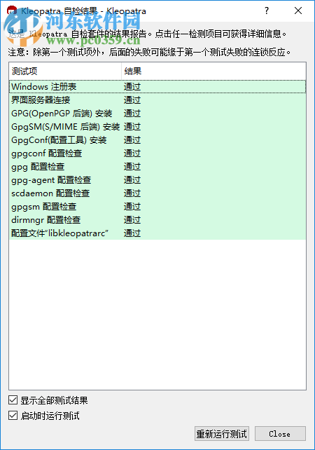Select the GpgConf(配置工具) 安装 row
315x450 pixels.
pos(157,140)
